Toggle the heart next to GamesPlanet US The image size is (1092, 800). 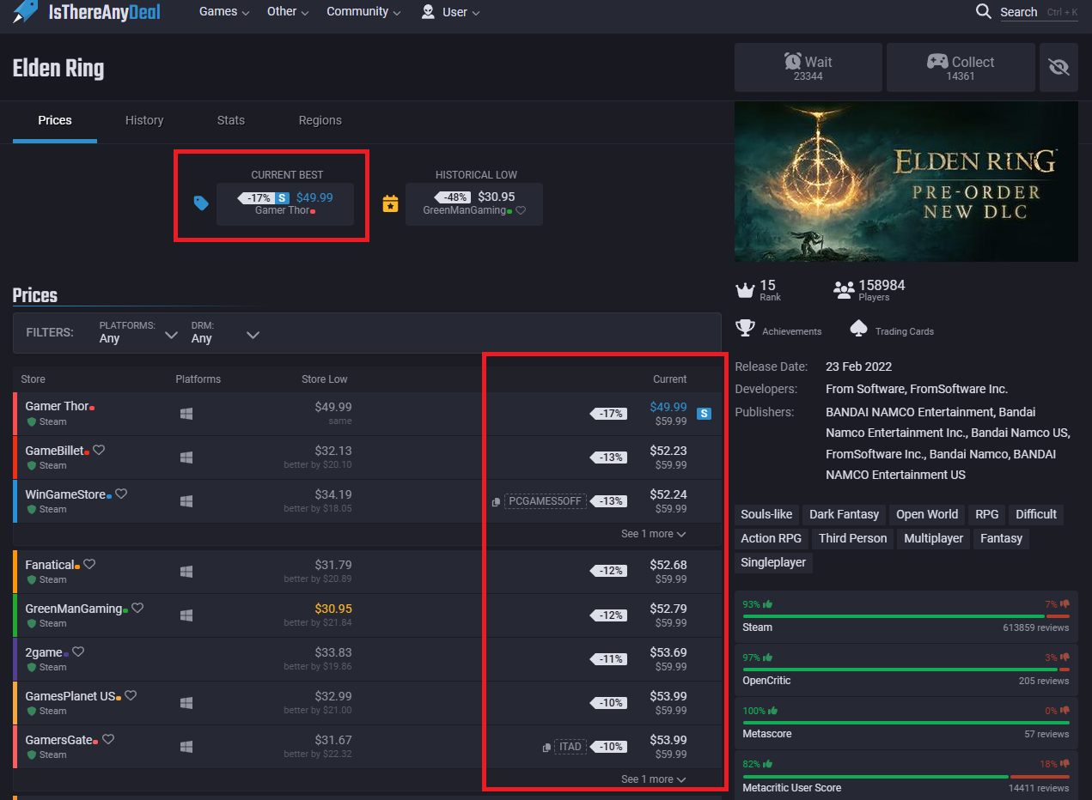point(131,695)
